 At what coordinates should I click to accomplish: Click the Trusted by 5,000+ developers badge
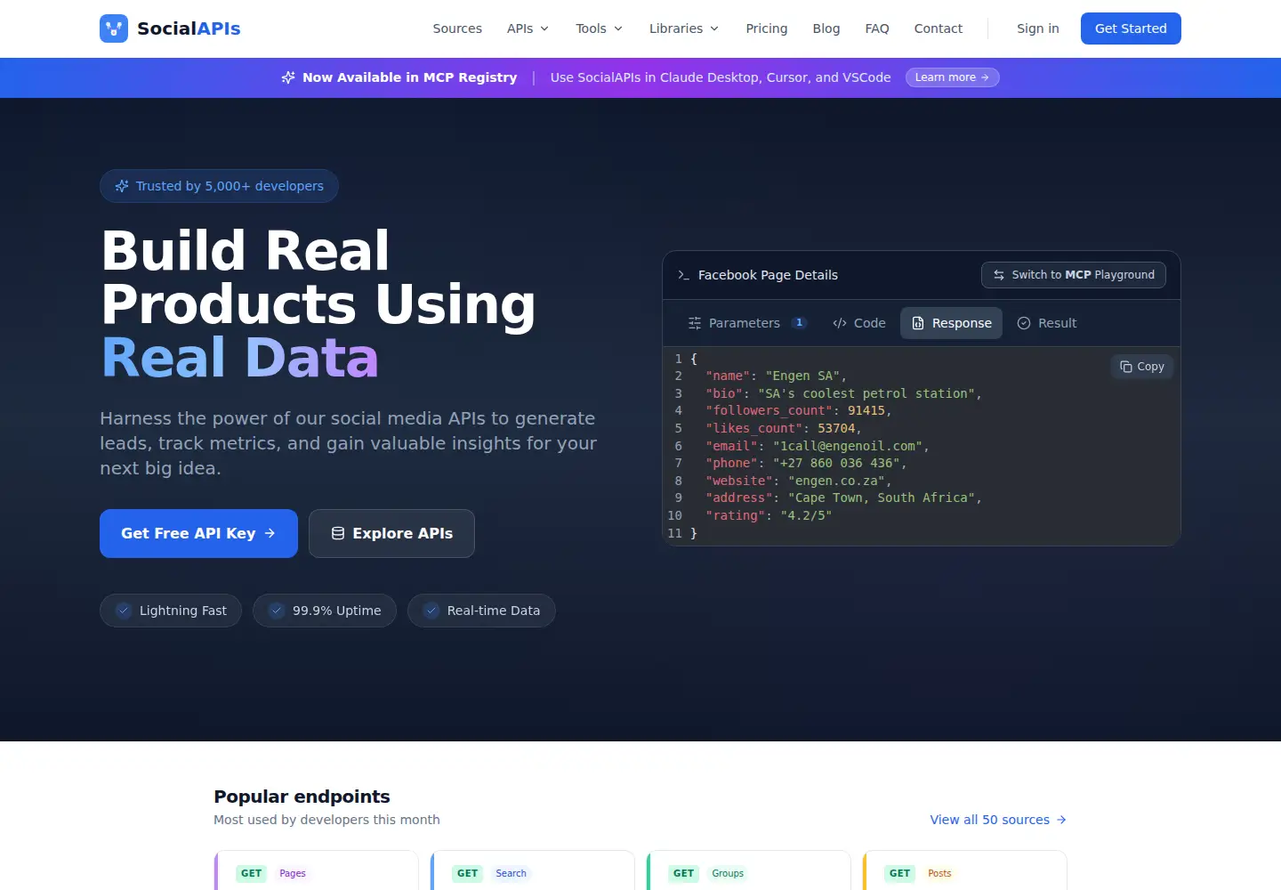coord(219,186)
